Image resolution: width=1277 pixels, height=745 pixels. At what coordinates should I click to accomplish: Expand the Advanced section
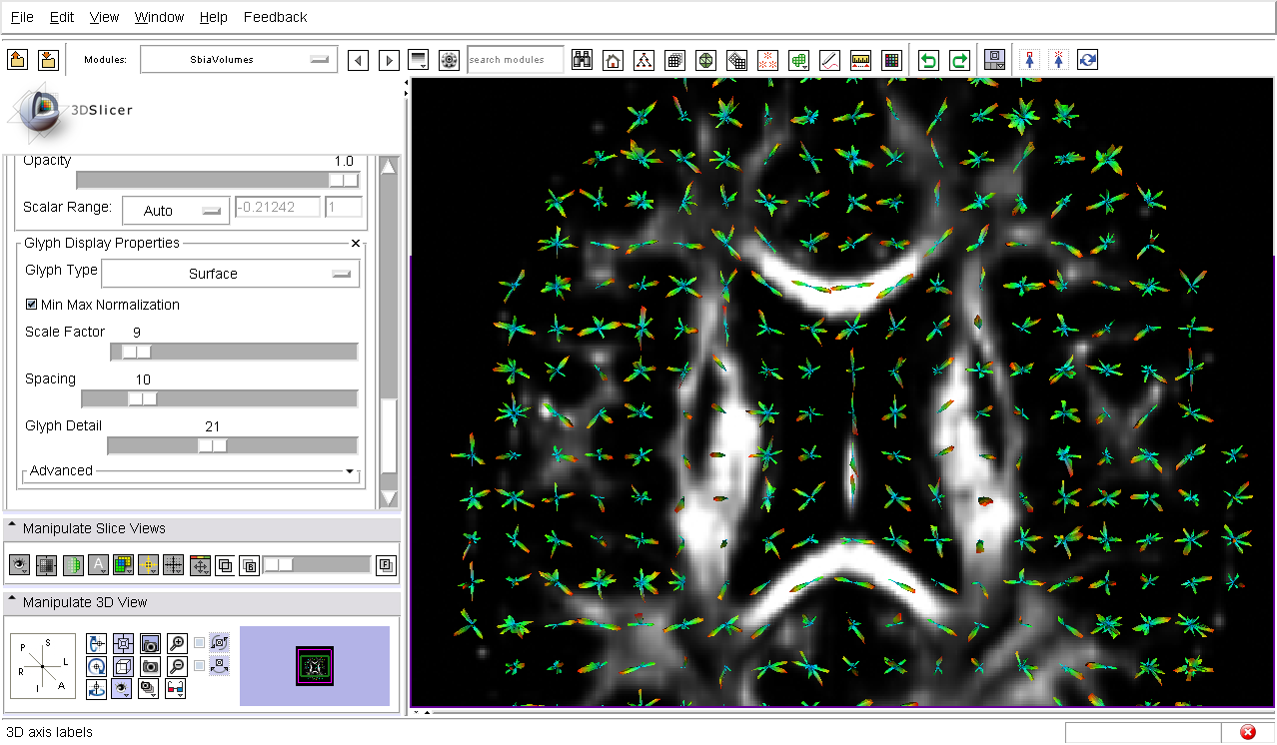(x=349, y=471)
